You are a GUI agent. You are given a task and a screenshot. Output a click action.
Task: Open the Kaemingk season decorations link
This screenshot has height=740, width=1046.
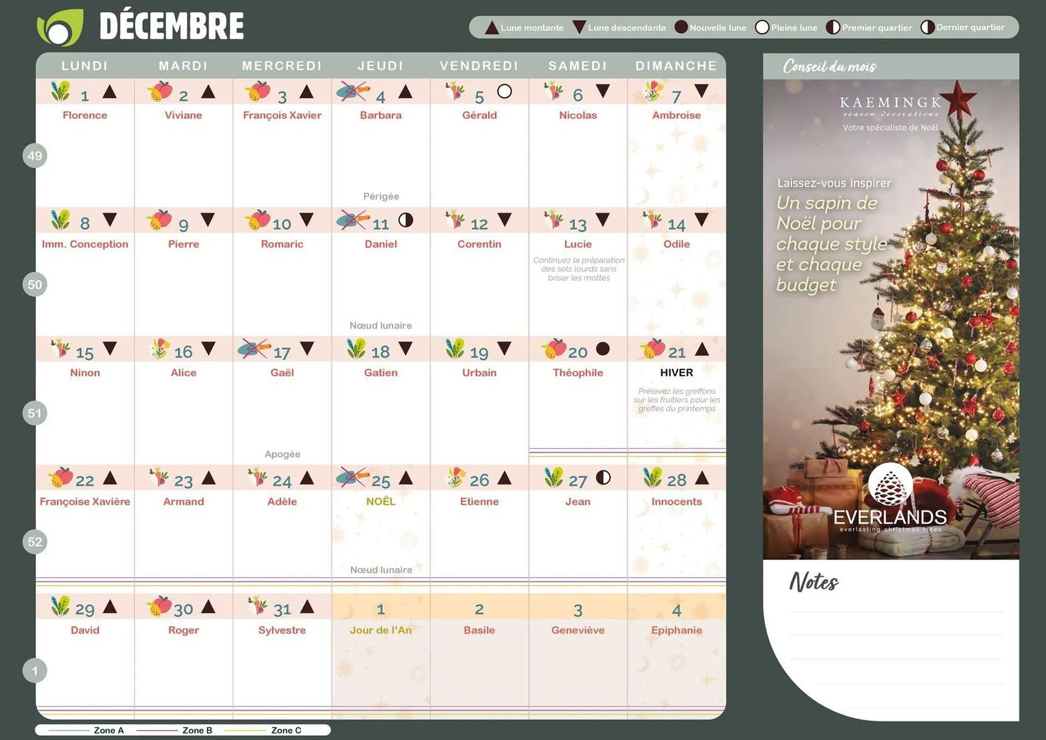(x=889, y=104)
